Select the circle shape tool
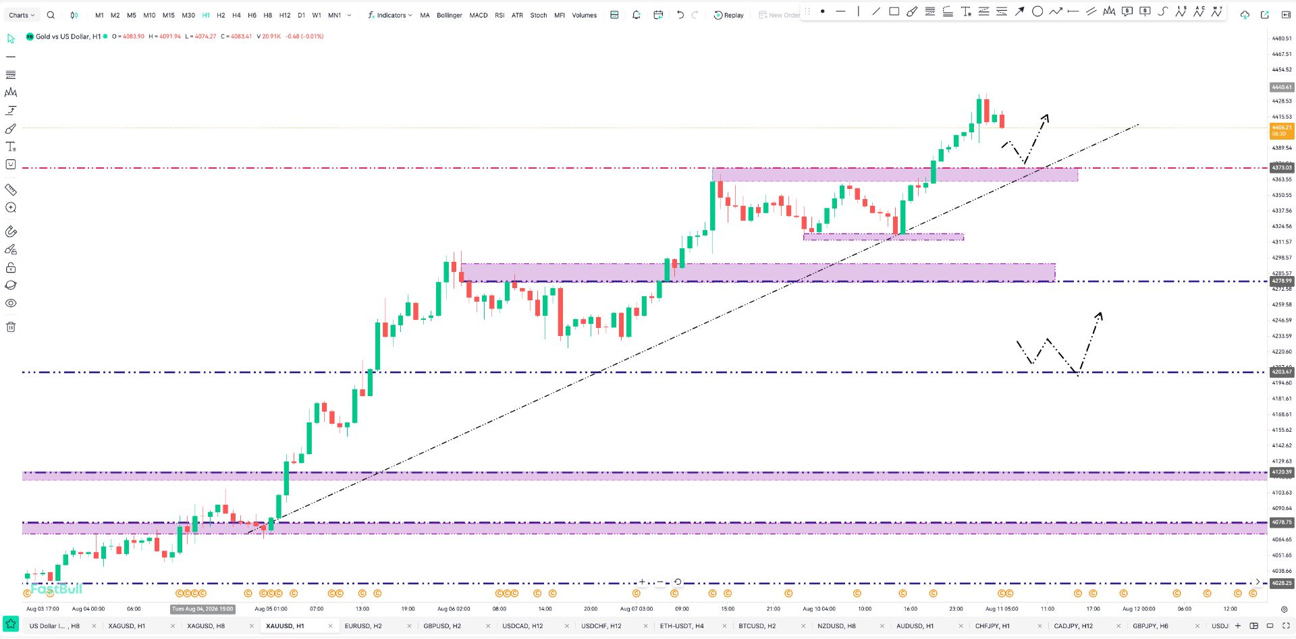 pos(1037,11)
